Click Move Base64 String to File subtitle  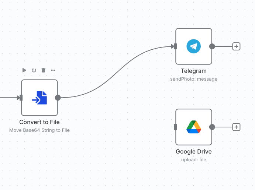pos(39,130)
